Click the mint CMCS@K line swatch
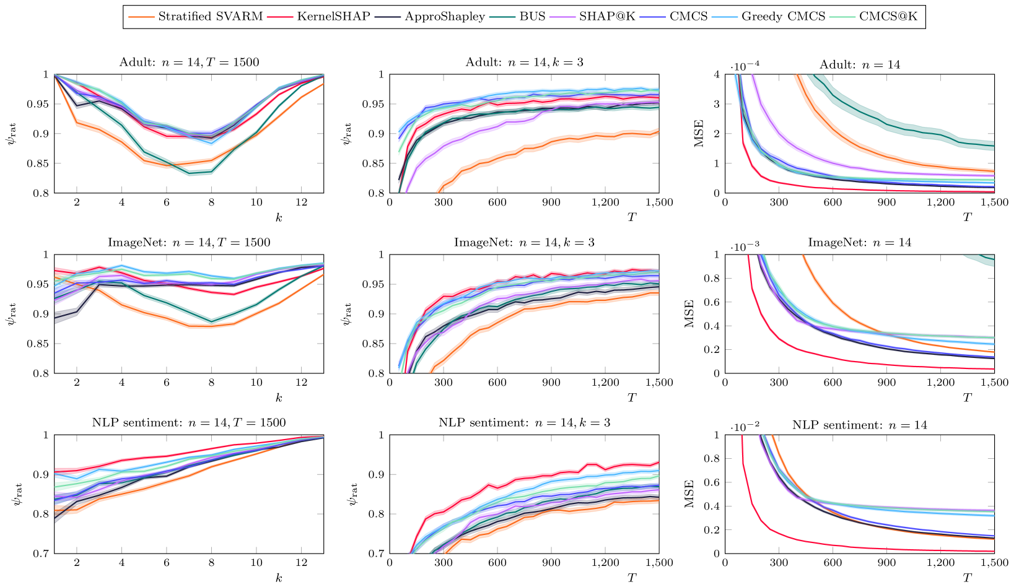This screenshot has height=587, width=1019. pos(842,17)
